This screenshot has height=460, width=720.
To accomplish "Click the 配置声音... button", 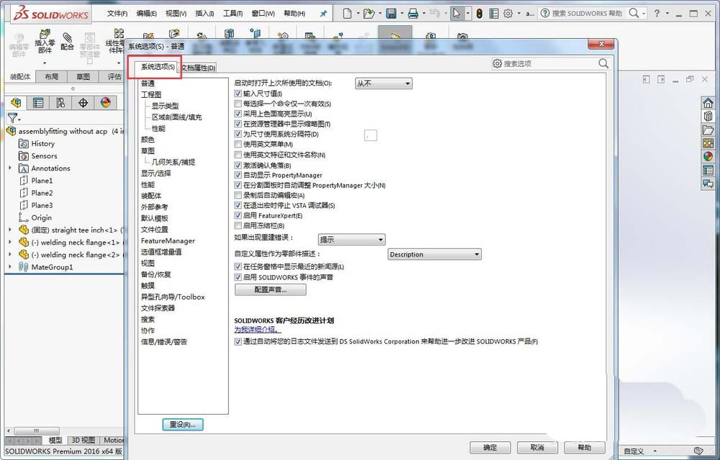I will [271, 289].
